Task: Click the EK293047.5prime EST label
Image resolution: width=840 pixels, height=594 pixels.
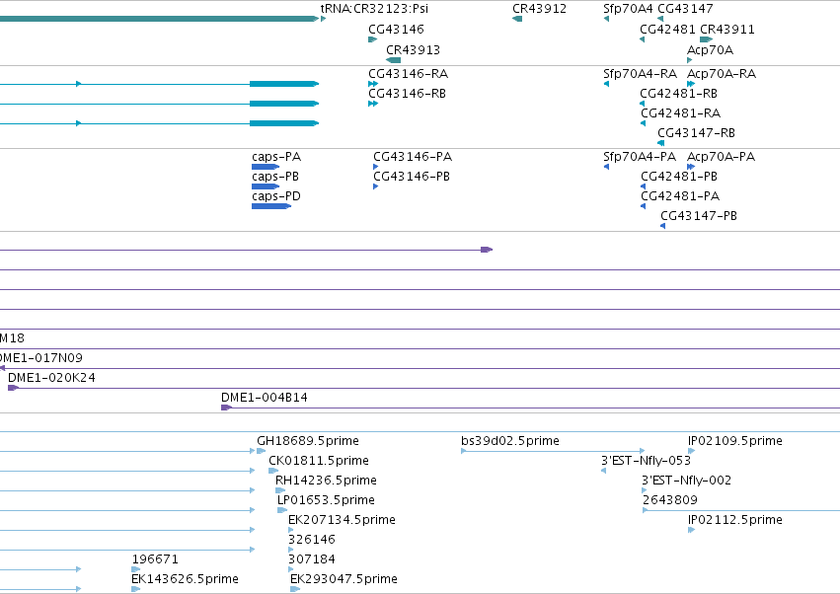Action: tap(344, 579)
